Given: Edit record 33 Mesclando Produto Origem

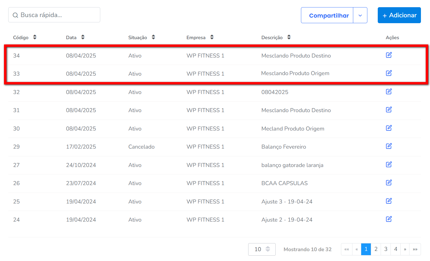Looking at the screenshot, I should click(389, 73).
